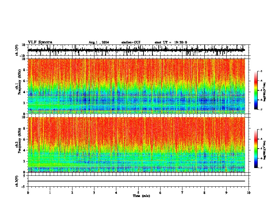280x216 pixels.
Task: Click the "6" kHz tick of ch.2 spectrogram
Action: coord(24,139)
